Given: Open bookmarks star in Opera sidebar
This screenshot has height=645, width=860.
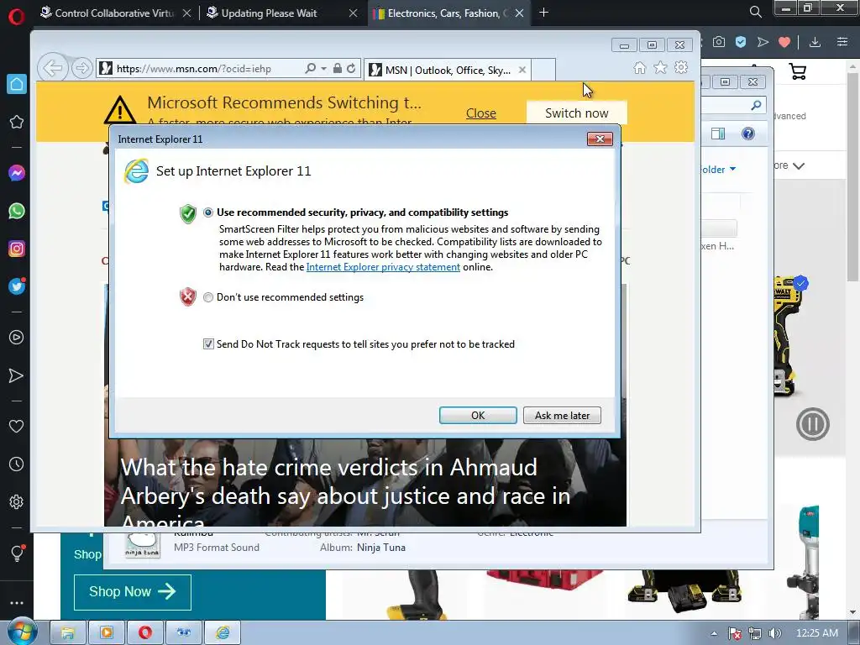Looking at the screenshot, I should click(x=17, y=122).
